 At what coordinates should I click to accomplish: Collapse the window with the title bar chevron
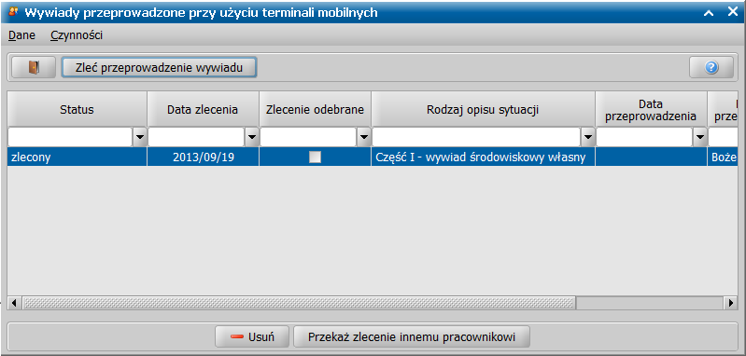(709, 13)
